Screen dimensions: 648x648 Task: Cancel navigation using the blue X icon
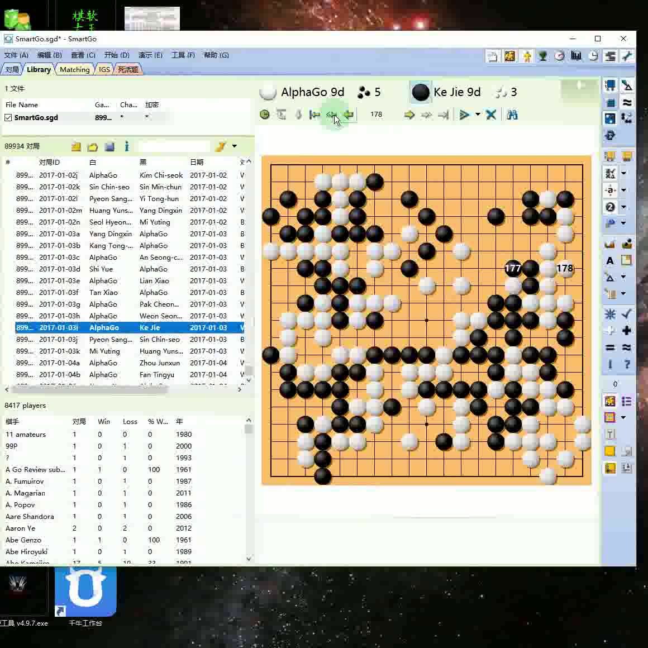coord(490,115)
